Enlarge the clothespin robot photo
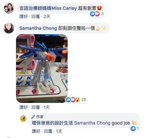The height and width of the screenshot is (138, 154). coord(42,69)
